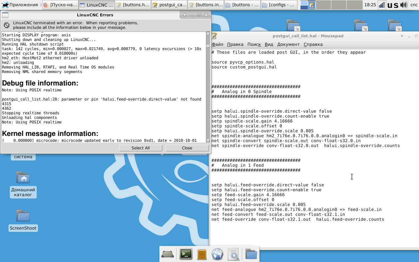Click the 'us' keyboard layout indicator
Image resolution: width=419 pixels, height=262 pixels.
tap(392, 5)
